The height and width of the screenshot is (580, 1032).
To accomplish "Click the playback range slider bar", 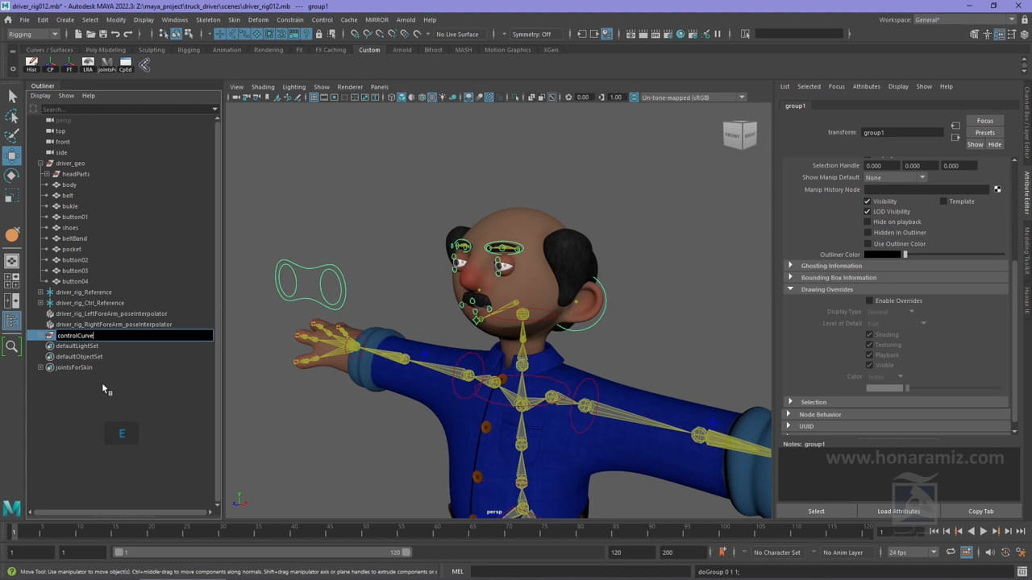I will (262, 553).
